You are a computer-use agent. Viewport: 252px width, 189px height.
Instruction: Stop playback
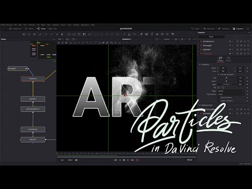(x=124, y=160)
